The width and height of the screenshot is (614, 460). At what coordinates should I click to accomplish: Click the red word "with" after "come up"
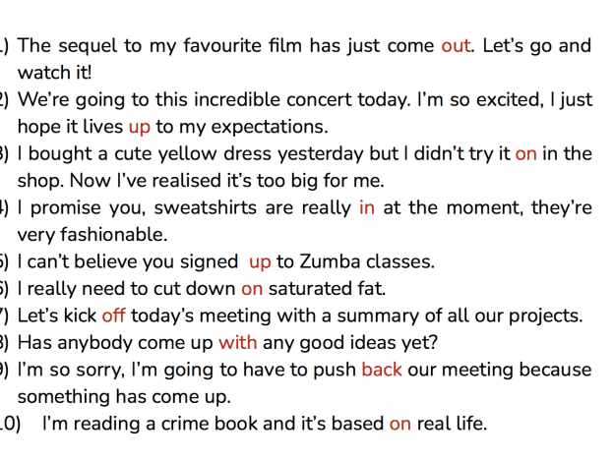tap(238, 342)
